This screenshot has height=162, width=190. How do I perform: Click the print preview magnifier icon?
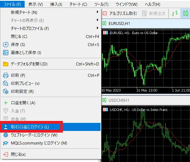click(6, 83)
